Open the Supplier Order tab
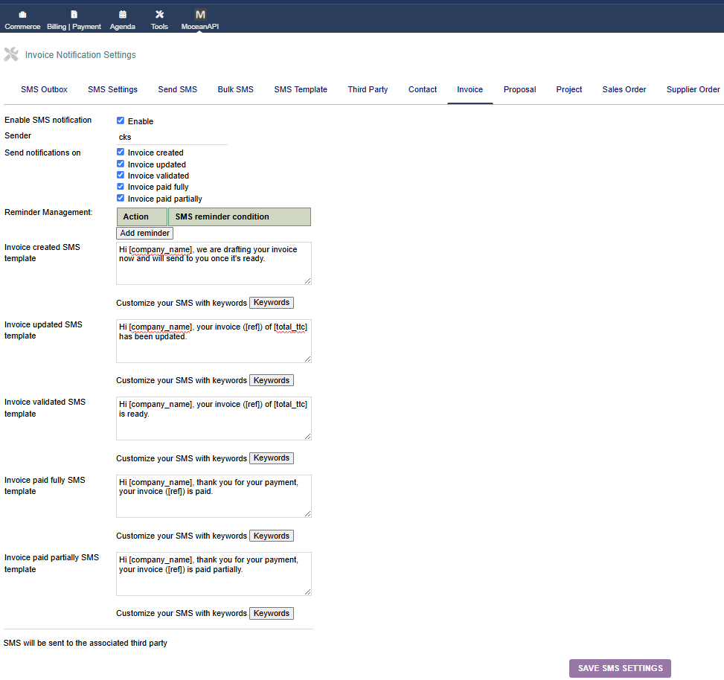The image size is (724, 680). 693,89
